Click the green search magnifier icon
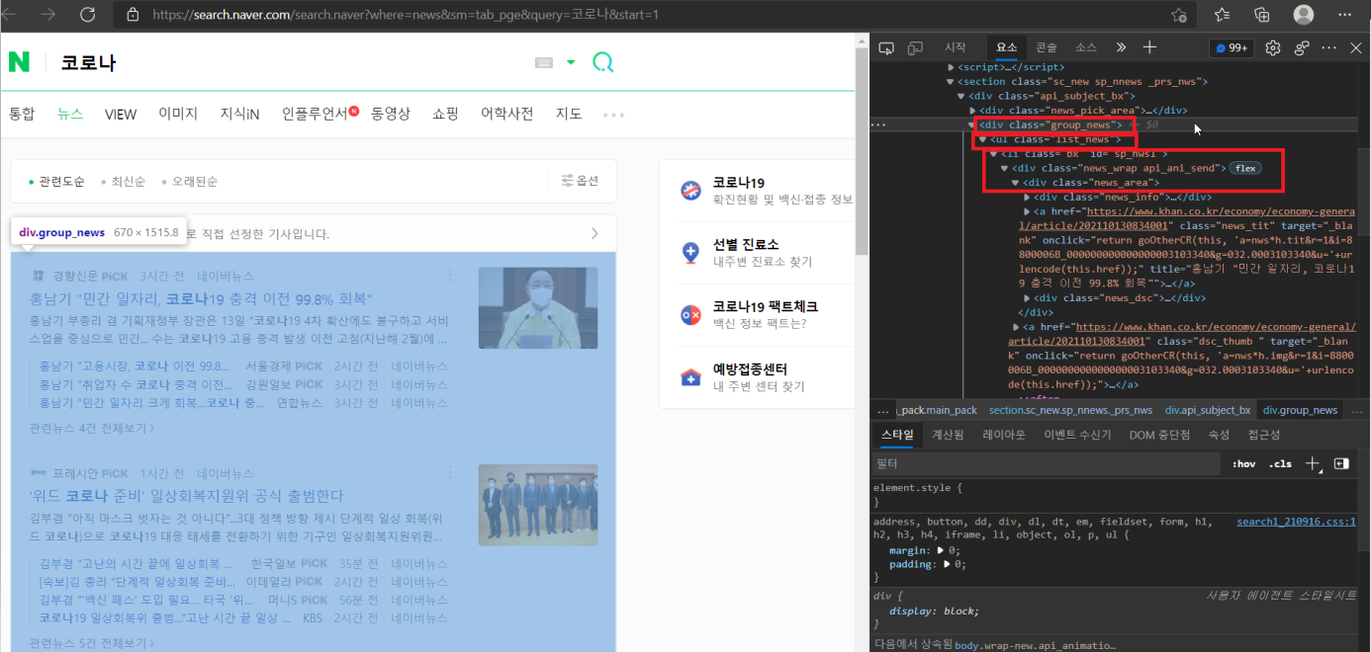 602,63
